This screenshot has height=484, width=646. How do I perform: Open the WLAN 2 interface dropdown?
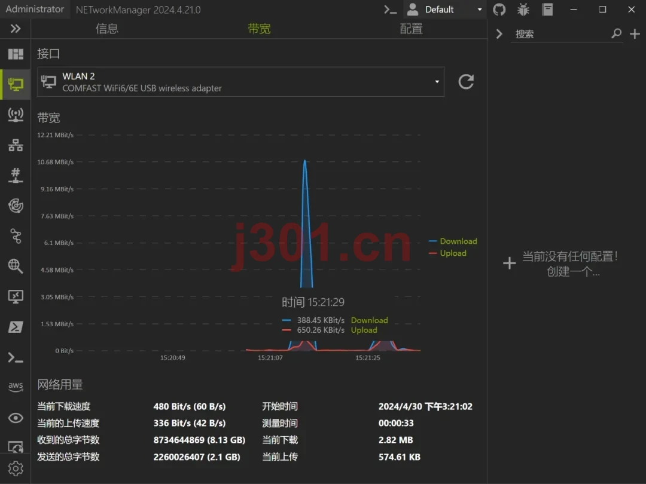point(240,82)
